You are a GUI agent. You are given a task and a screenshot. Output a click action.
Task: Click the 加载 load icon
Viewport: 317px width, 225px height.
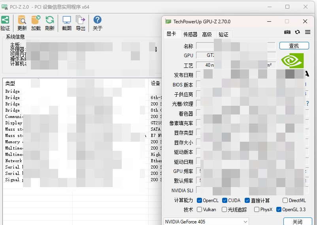tap(36, 20)
